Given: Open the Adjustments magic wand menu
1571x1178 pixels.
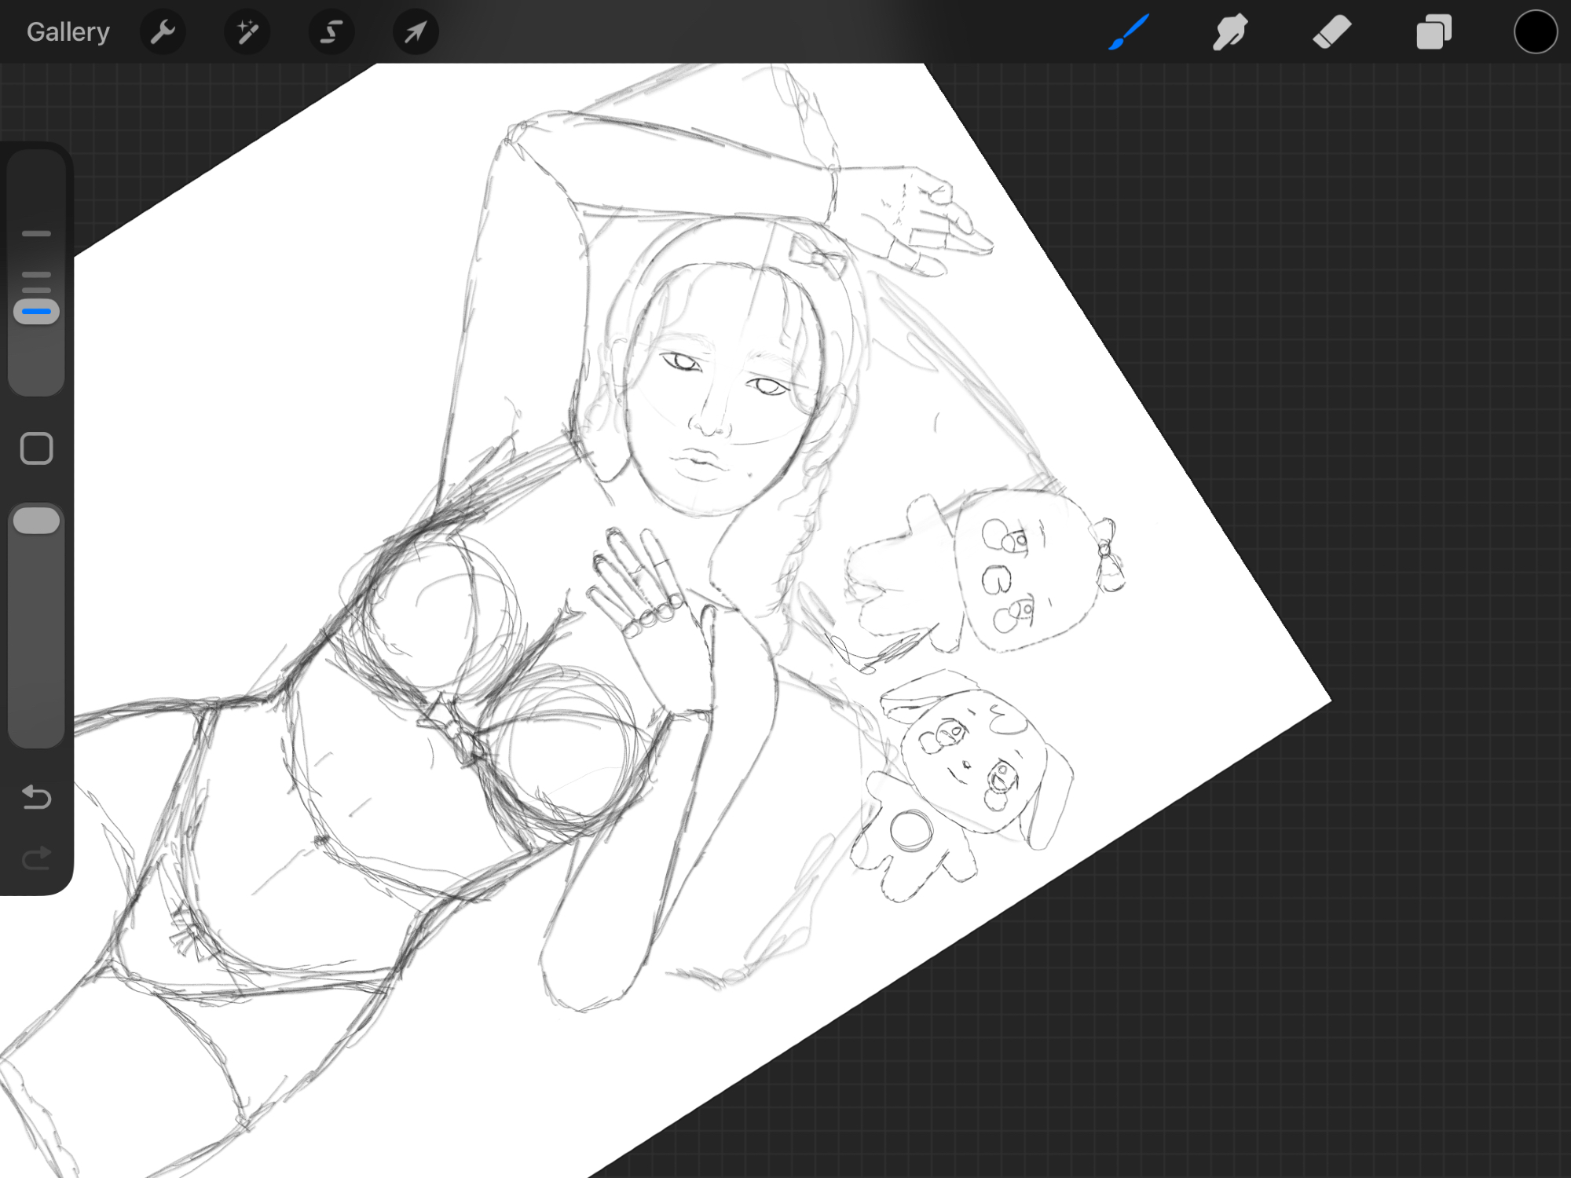Looking at the screenshot, I should pyautogui.click(x=247, y=32).
